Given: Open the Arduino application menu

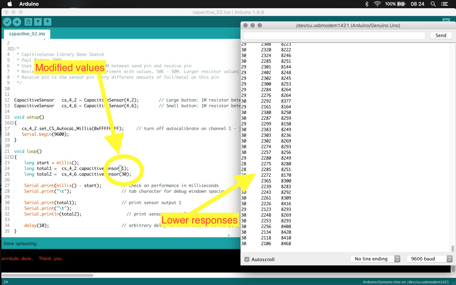Looking at the screenshot, I should (x=29, y=4).
